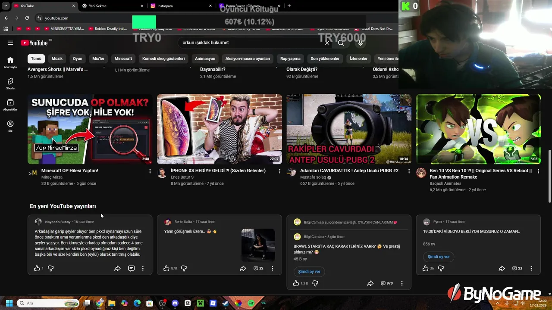Open Chrome apps grid in bookmarks bar
The image size is (552, 310).
pyautogui.click(x=6, y=29)
